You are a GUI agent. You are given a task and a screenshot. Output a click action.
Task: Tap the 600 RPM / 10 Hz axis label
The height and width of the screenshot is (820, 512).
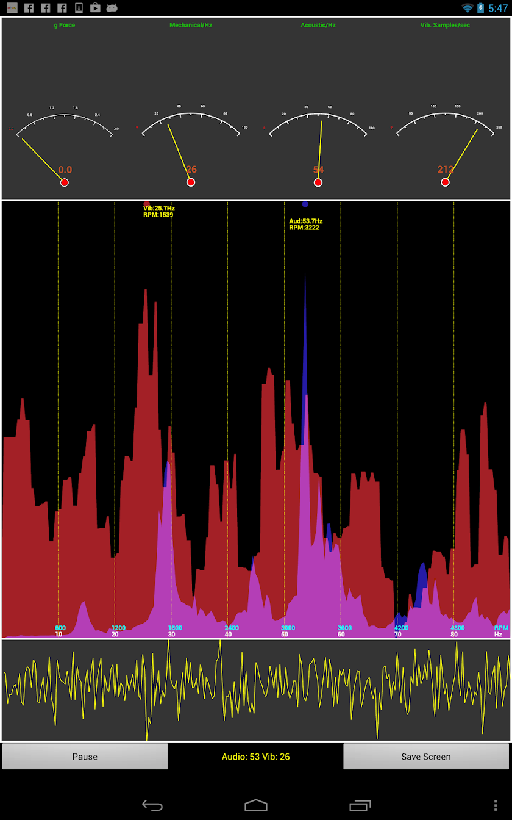pyautogui.click(x=60, y=631)
